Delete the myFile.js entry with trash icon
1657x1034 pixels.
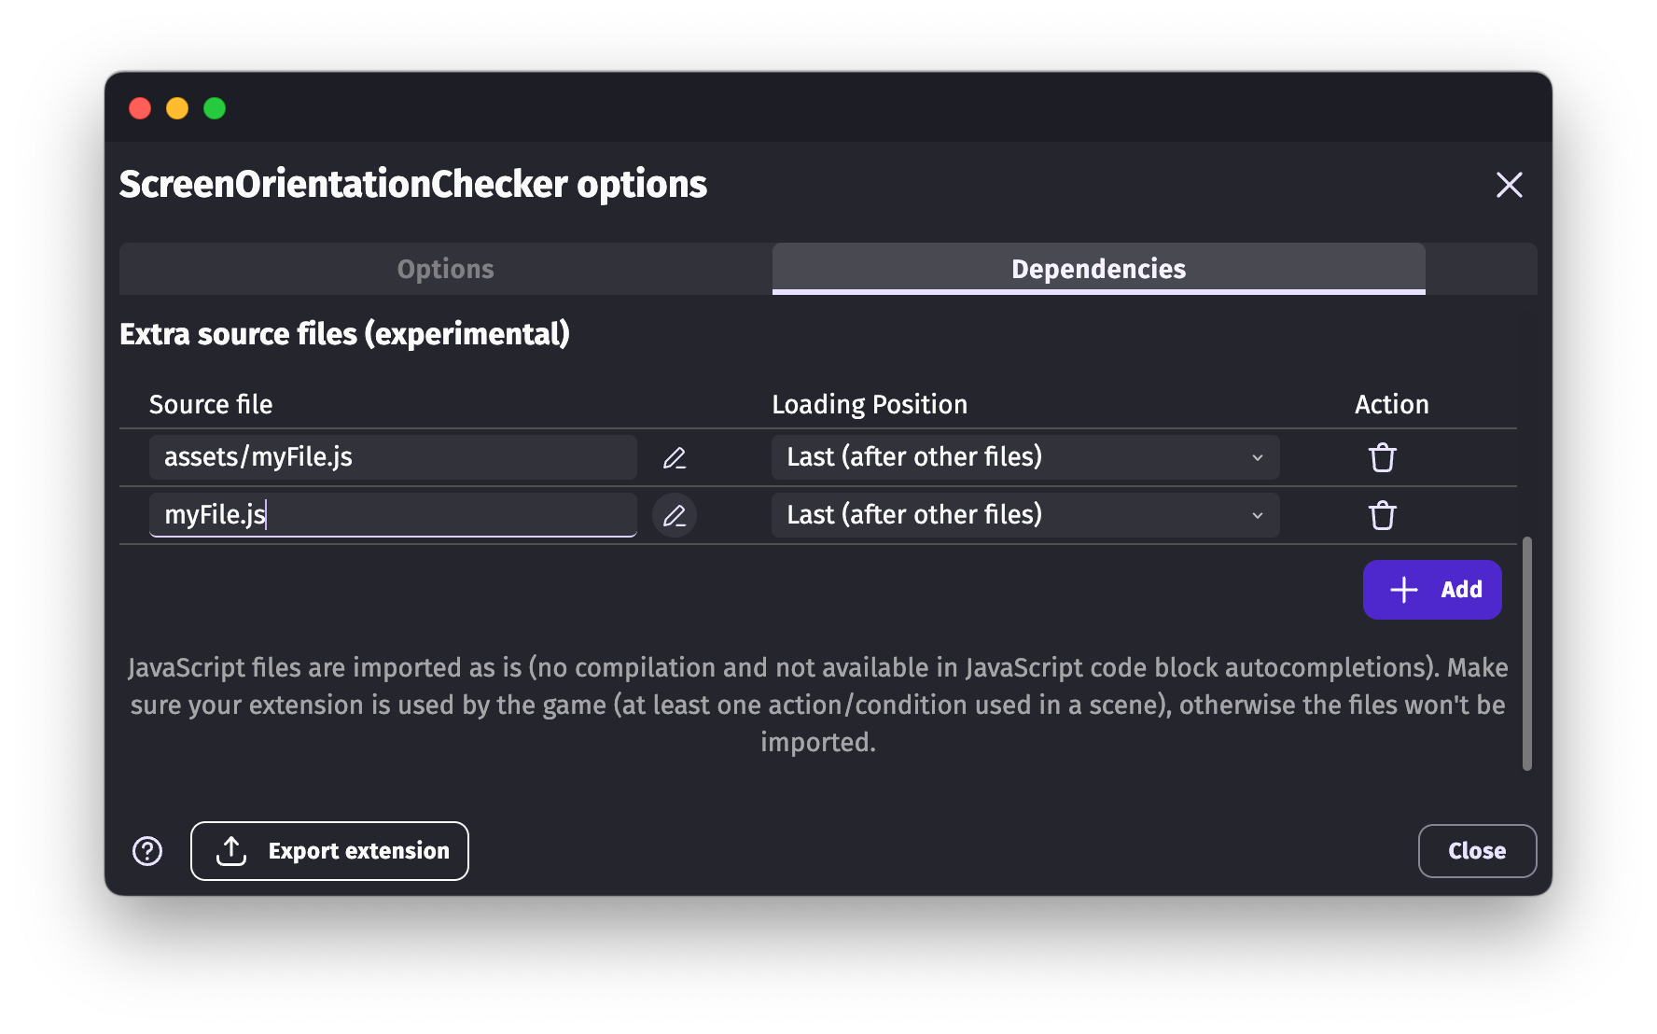pos(1382,514)
